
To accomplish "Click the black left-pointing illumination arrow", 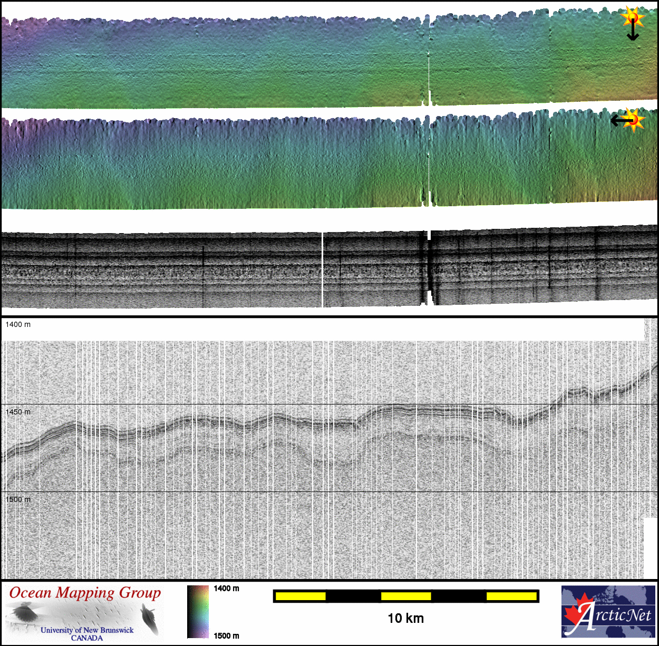I will [x=621, y=121].
